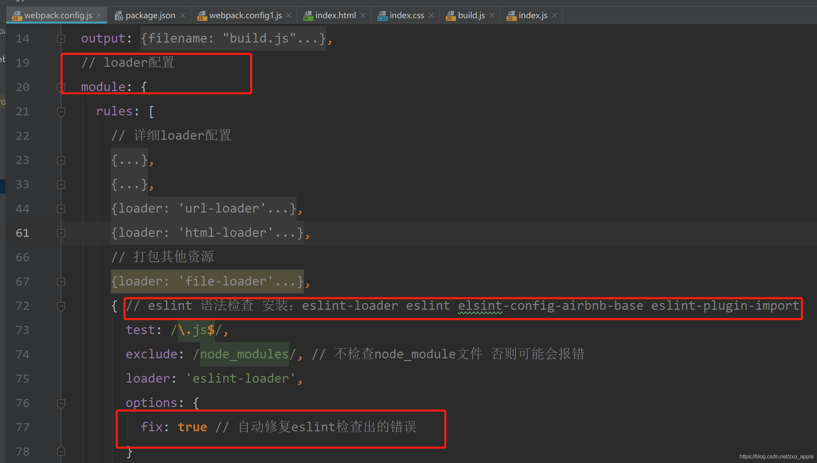Collapse the options block on line 76
This screenshot has width=817, height=463.
(61, 404)
